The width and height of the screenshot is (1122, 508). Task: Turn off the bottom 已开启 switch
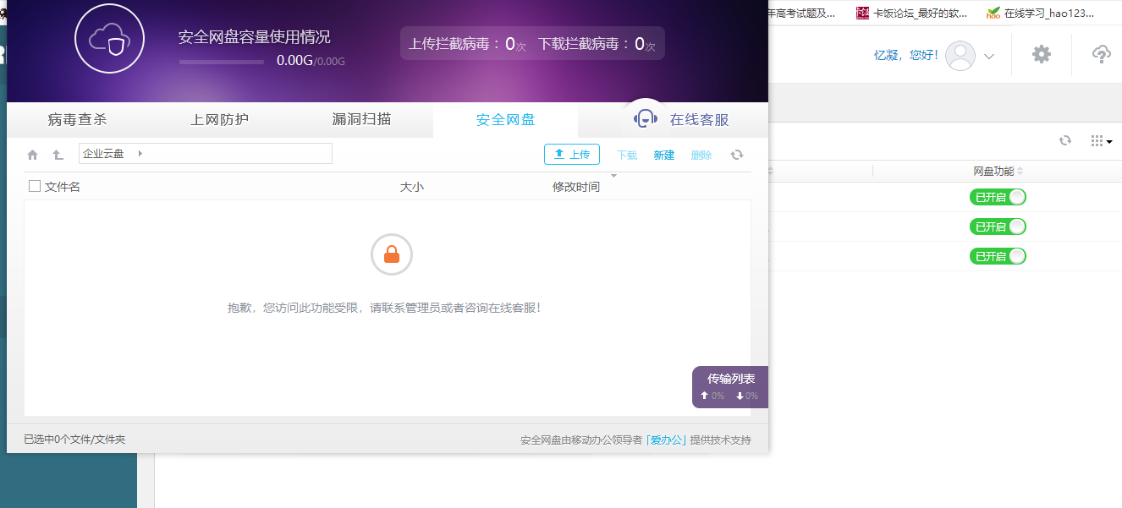click(998, 256)
